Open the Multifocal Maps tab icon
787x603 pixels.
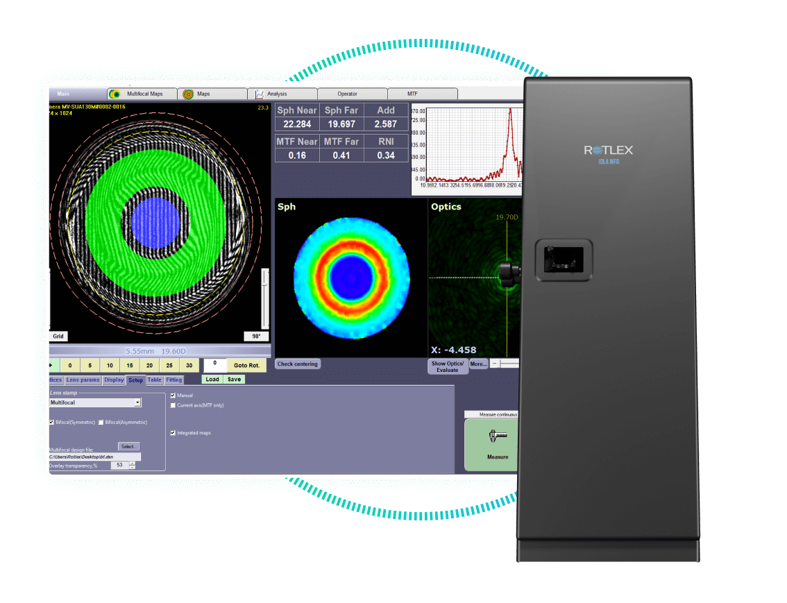(x=116, y=94)
